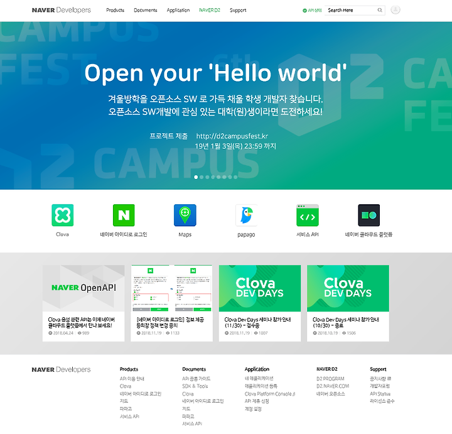
Task: Open '파파고' in the footer Products column
Action: (126, 409)
